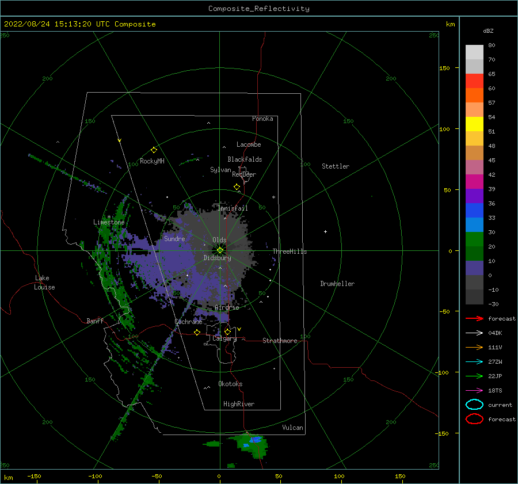
Task: Click the radar center diamond below Olds
Action: coord(220,250)
